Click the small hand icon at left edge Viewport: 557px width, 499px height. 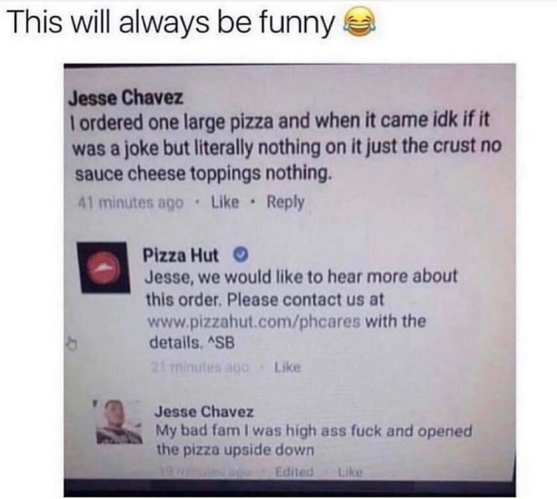point(71,344)
